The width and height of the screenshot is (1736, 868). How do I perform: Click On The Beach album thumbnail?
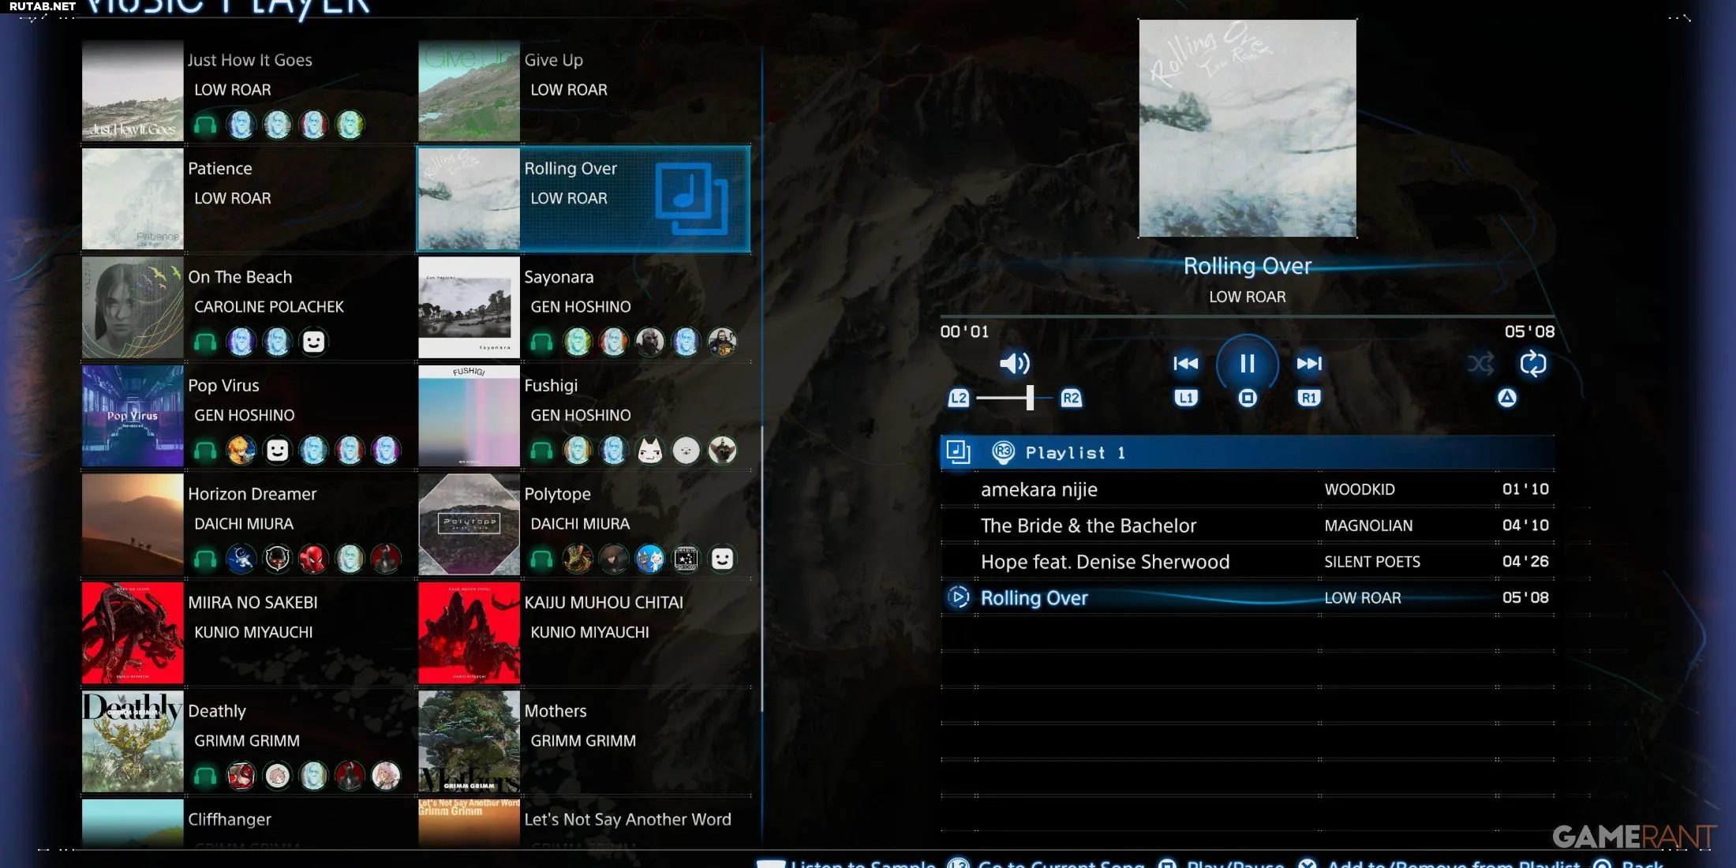pos(133,308)
